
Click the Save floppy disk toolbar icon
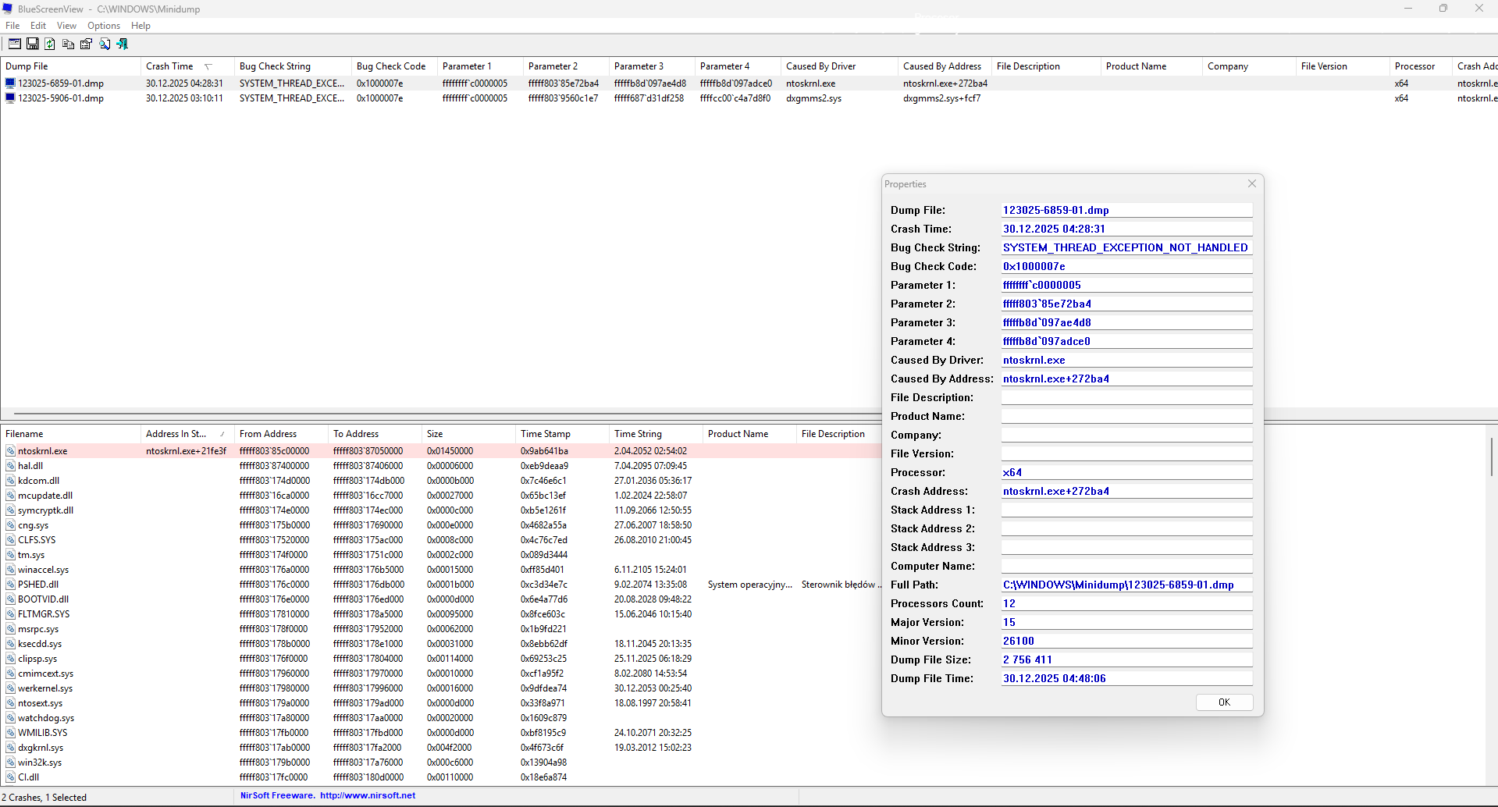33,44
